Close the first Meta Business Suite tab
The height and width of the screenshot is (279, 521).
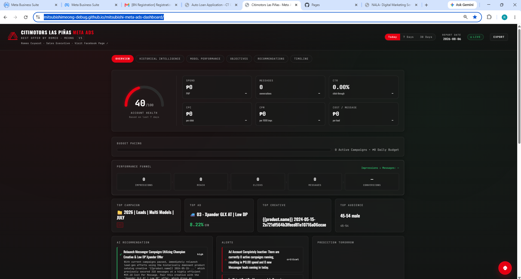tap(56, 5)
